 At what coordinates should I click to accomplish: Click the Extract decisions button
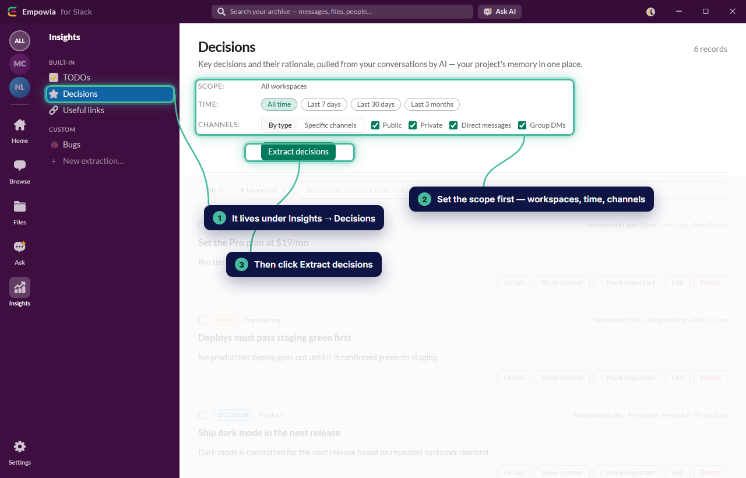click(x=298, y=152)
